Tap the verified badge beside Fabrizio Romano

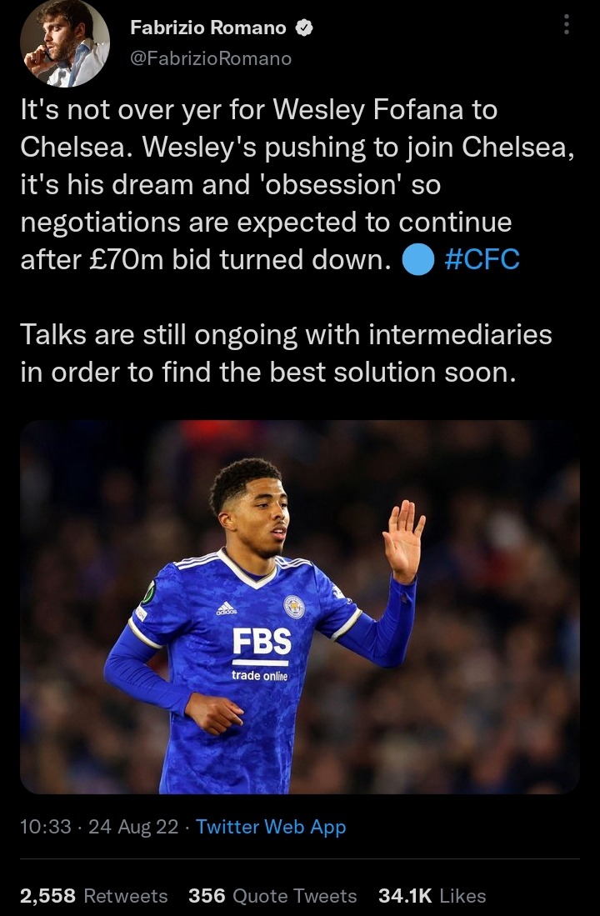[x=304, y=28]
